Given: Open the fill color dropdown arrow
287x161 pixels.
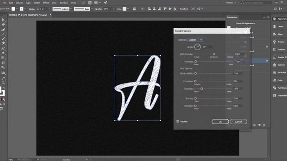Looking at the screenshot, I should pos(17,9).
